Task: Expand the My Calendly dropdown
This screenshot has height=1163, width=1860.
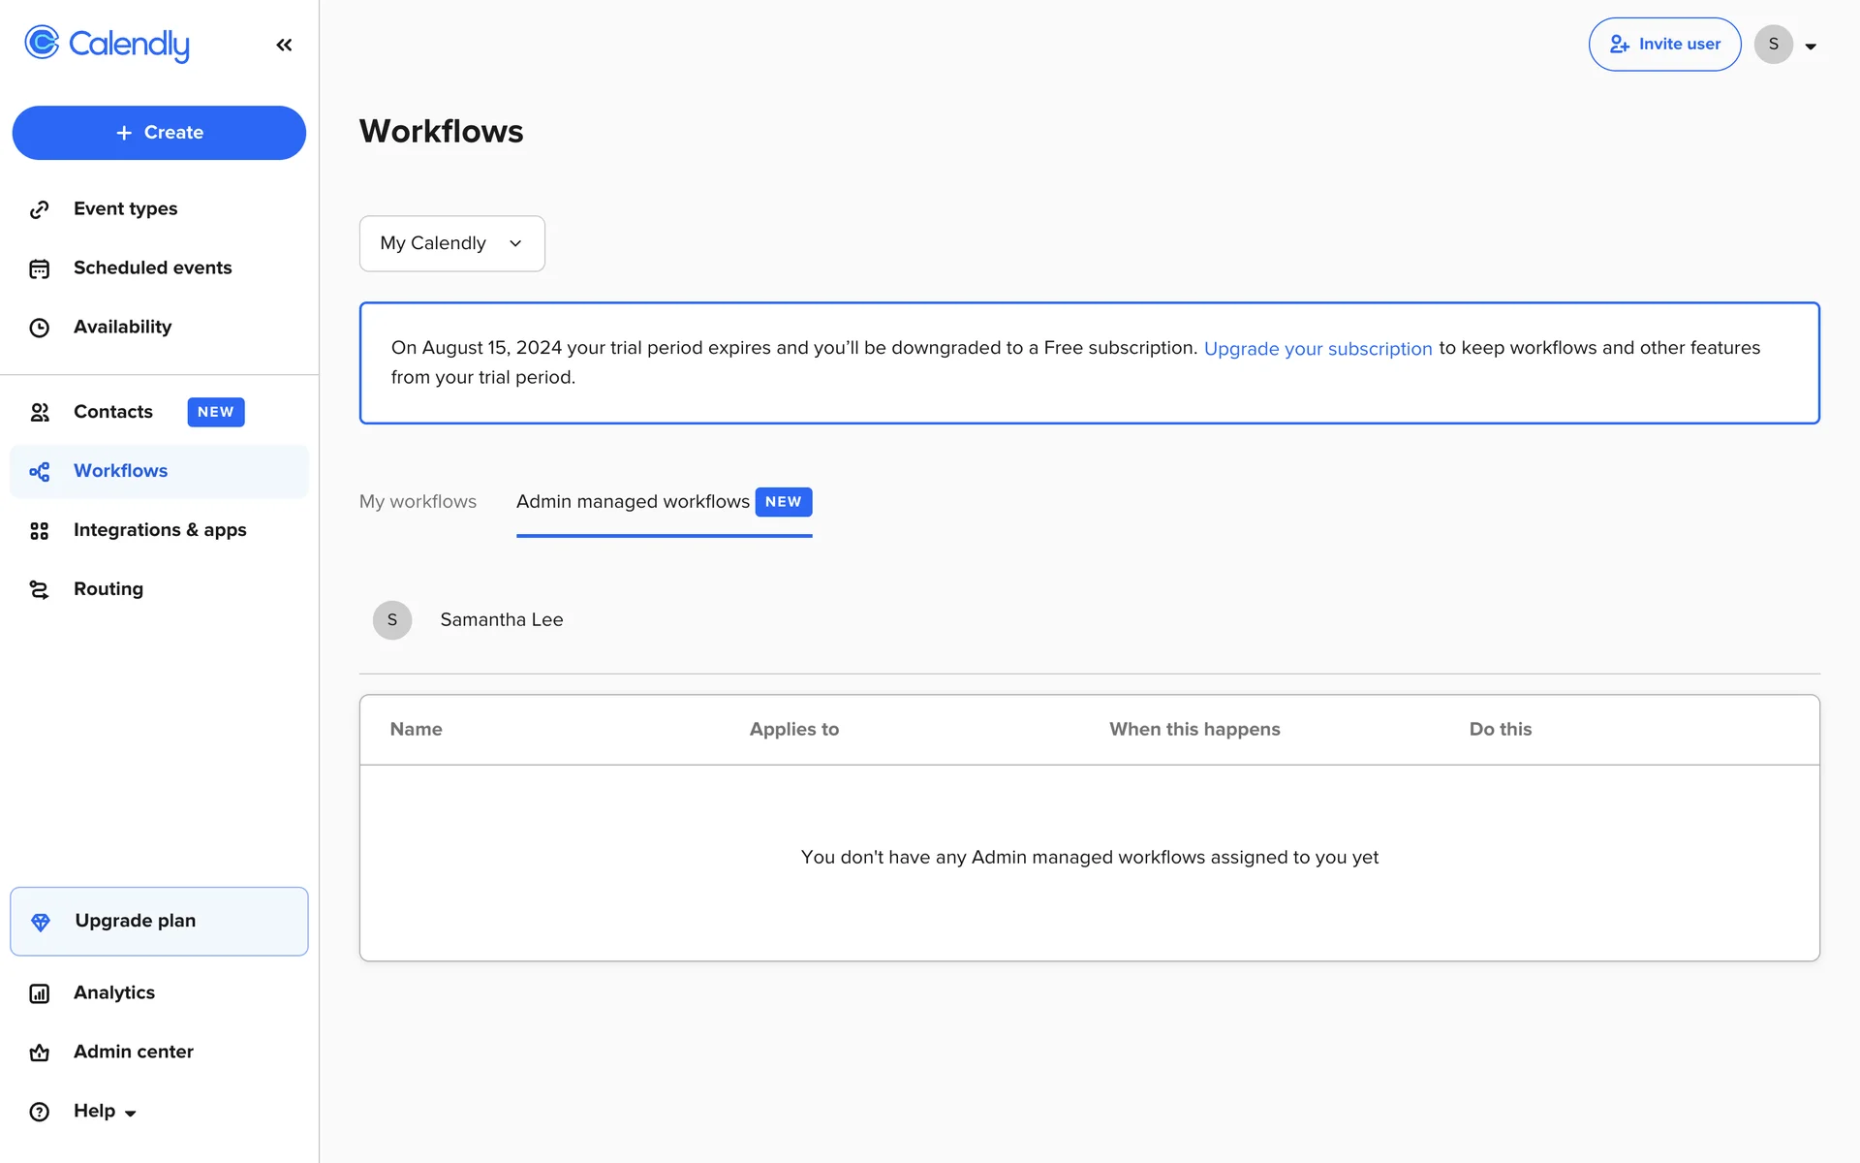Action: pos(451,243)
